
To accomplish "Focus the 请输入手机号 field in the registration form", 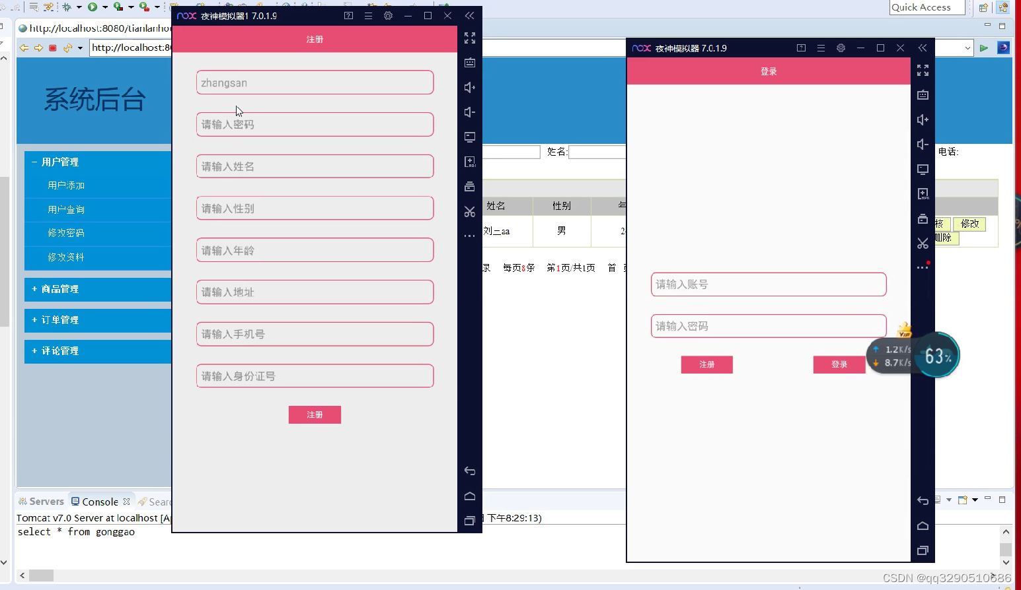I will 315,334.
